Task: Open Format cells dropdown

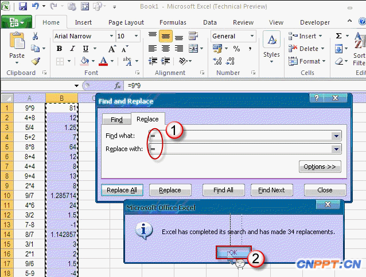Action: (x=307, y=61)
